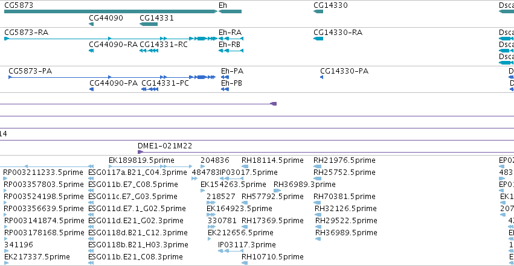Click the Eh gene label
Viewport: 514px width, 266px height.
pos(223,5)
